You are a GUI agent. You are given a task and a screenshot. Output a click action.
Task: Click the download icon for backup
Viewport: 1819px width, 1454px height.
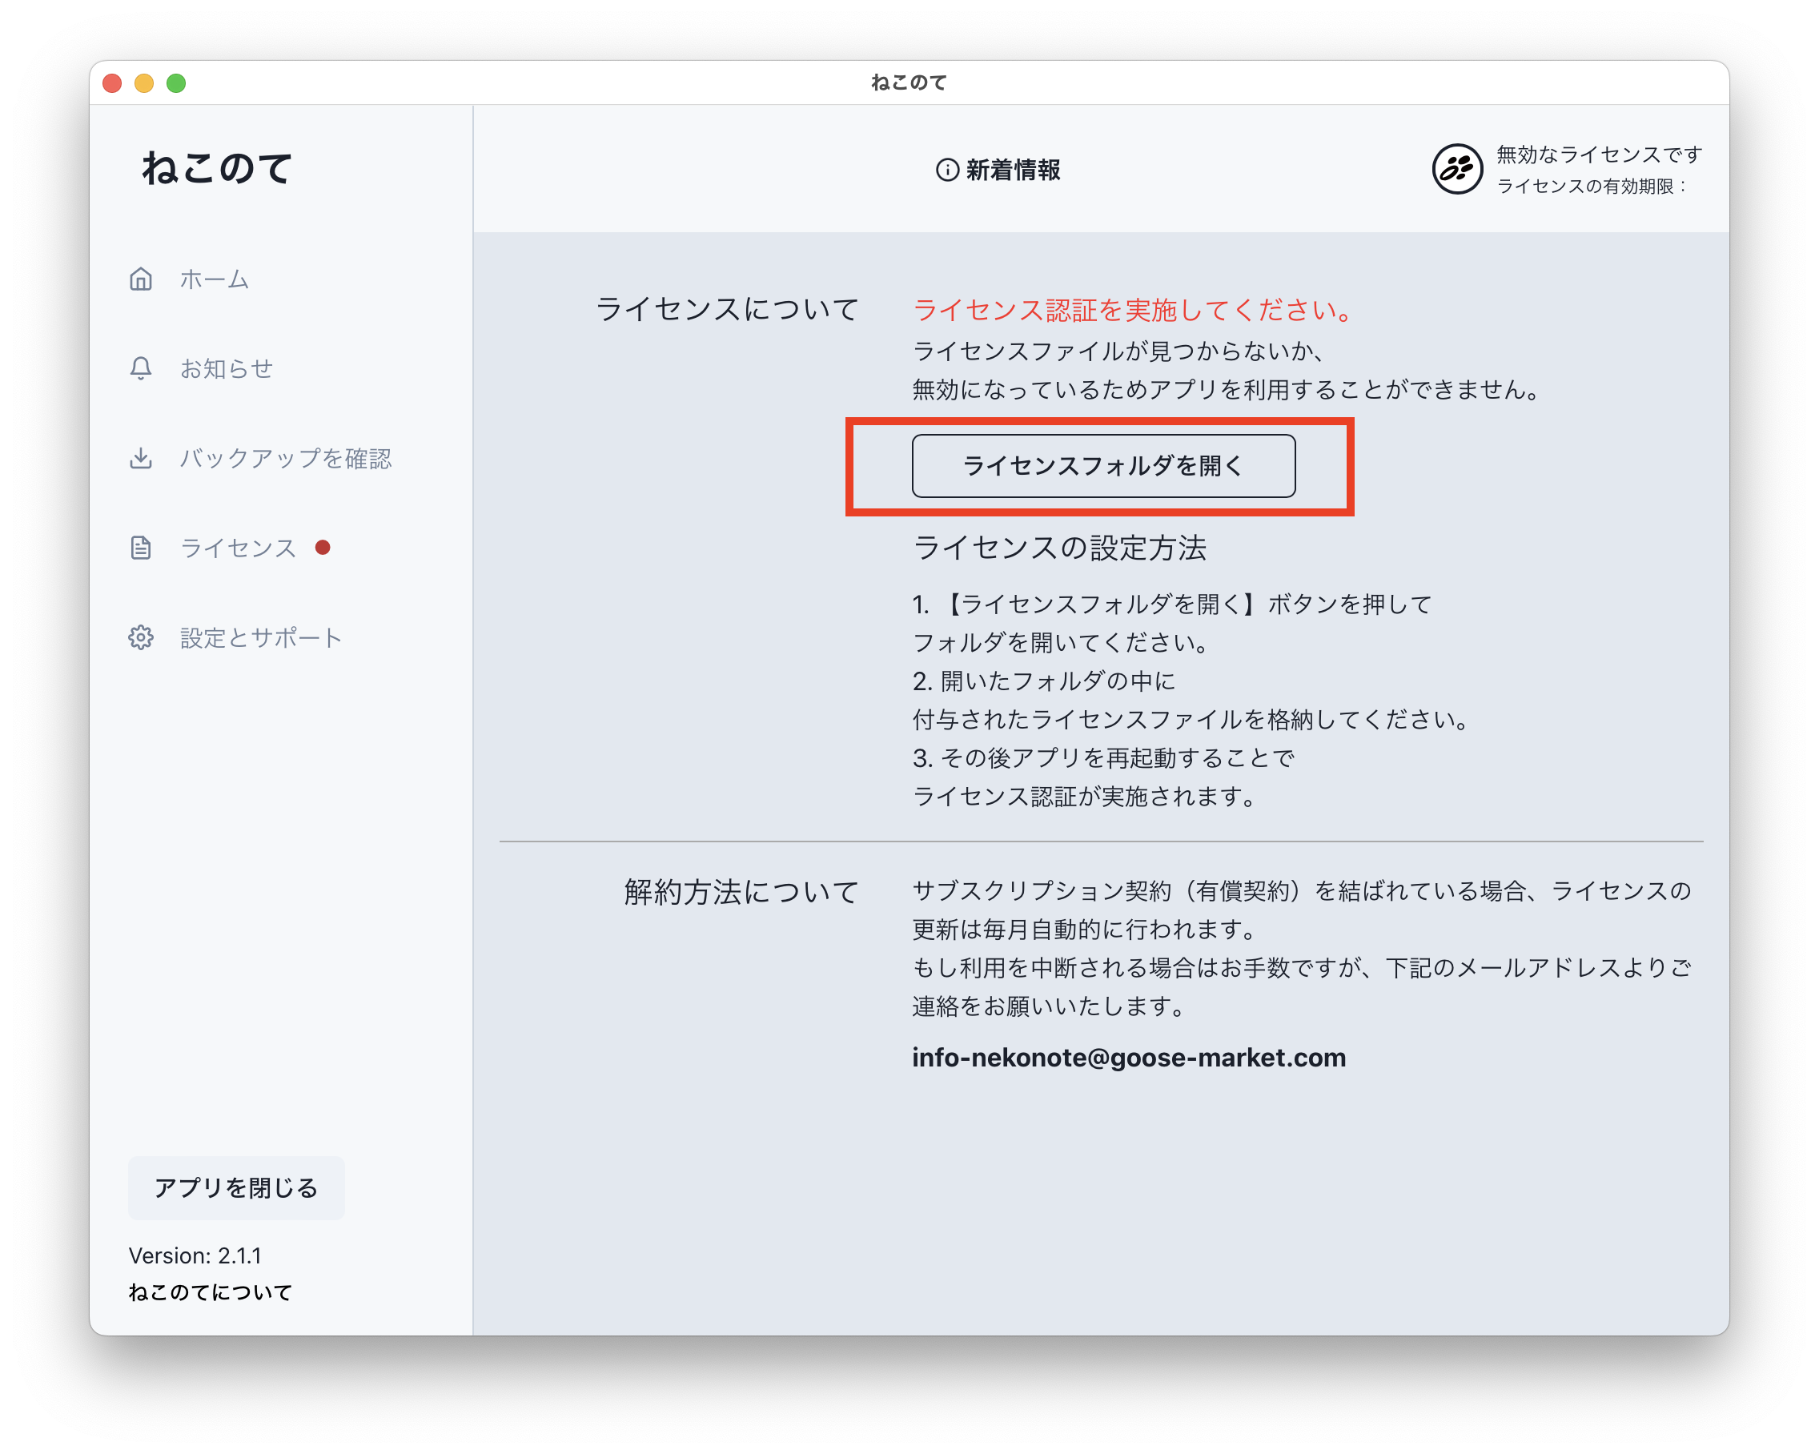coord(141,458)
